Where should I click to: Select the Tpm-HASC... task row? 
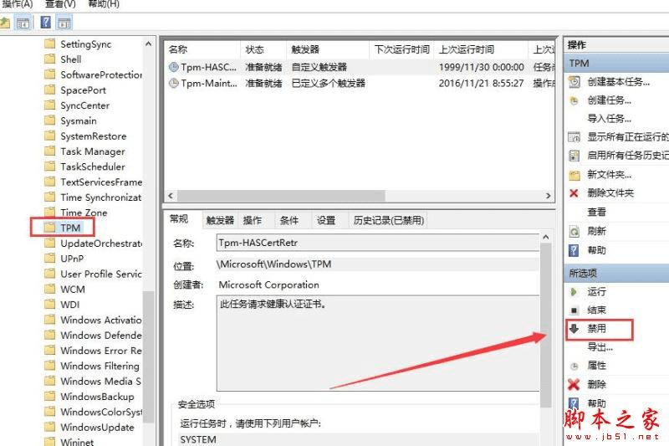point(361,67)
